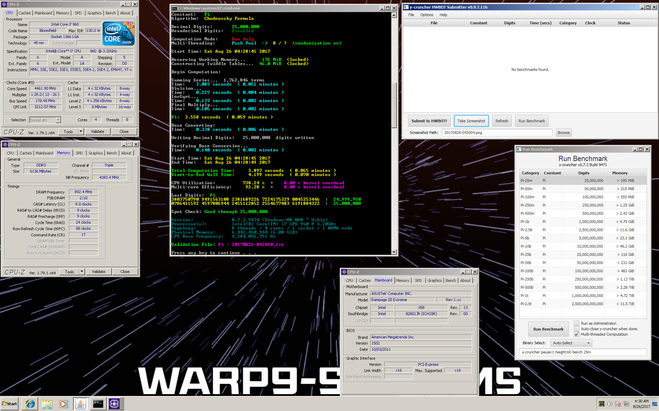Image resolution: width=659 pixels, height=411 pixels.
Task: Enable Run as Administrator checkbox
Action: point(577,323)
